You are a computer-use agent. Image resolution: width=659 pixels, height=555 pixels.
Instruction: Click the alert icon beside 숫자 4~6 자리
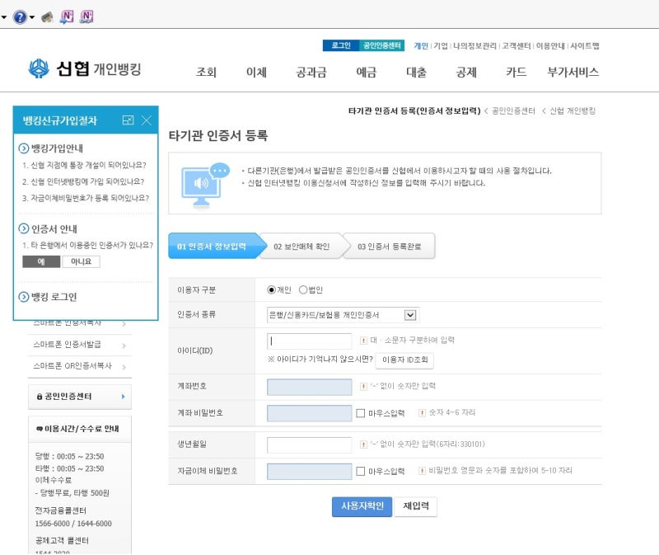coord(422,413)
